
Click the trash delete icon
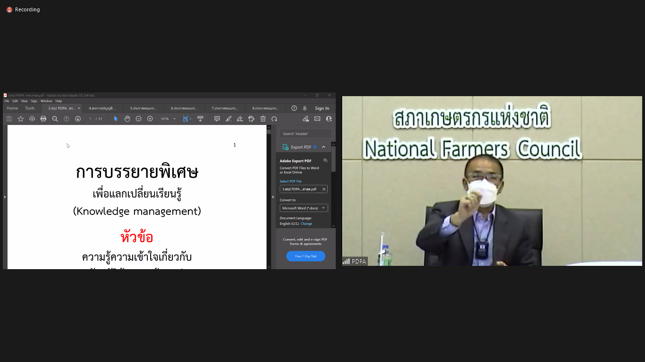point(263,119)
